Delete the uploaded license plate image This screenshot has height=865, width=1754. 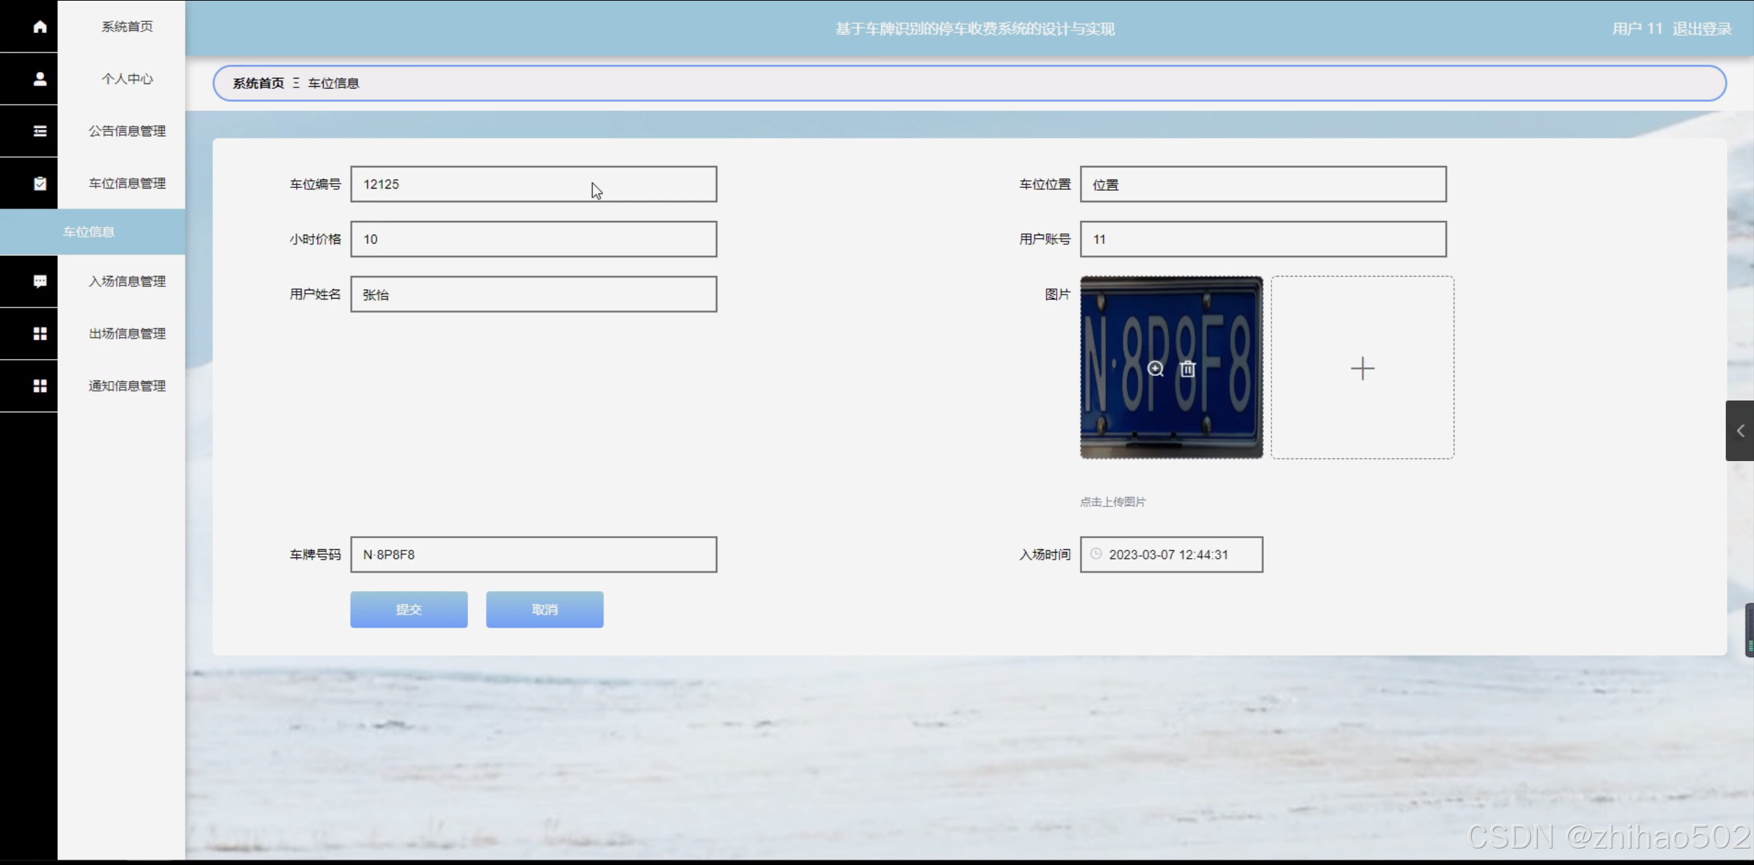(1187, 369)
